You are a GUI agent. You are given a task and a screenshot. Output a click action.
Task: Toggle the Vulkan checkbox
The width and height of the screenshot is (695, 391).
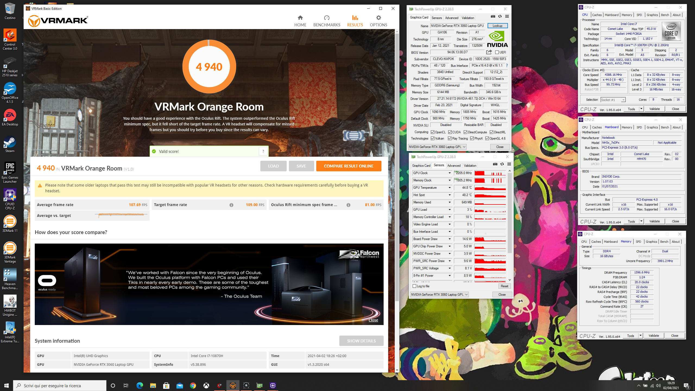(433, 138)
